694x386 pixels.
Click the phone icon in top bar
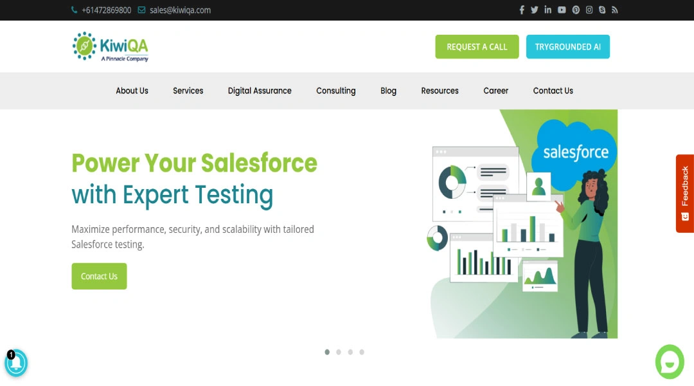(74, 10)
